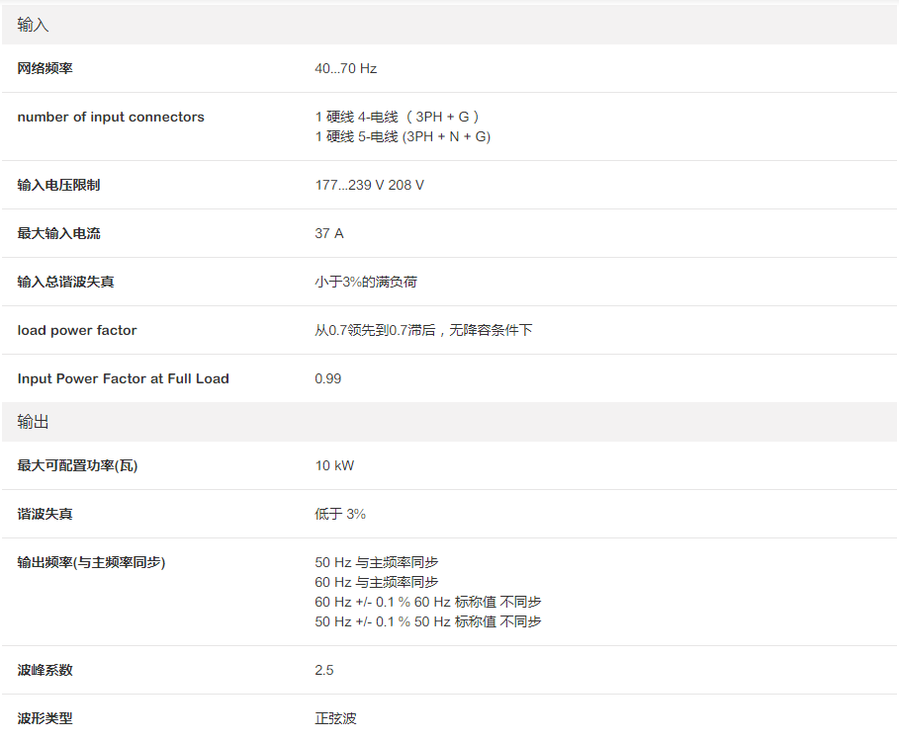Viewport: 899px width, 740px height.
Task: Select the 0.99 power factor value
Action: pyautogui.click(x=328, y=378)
